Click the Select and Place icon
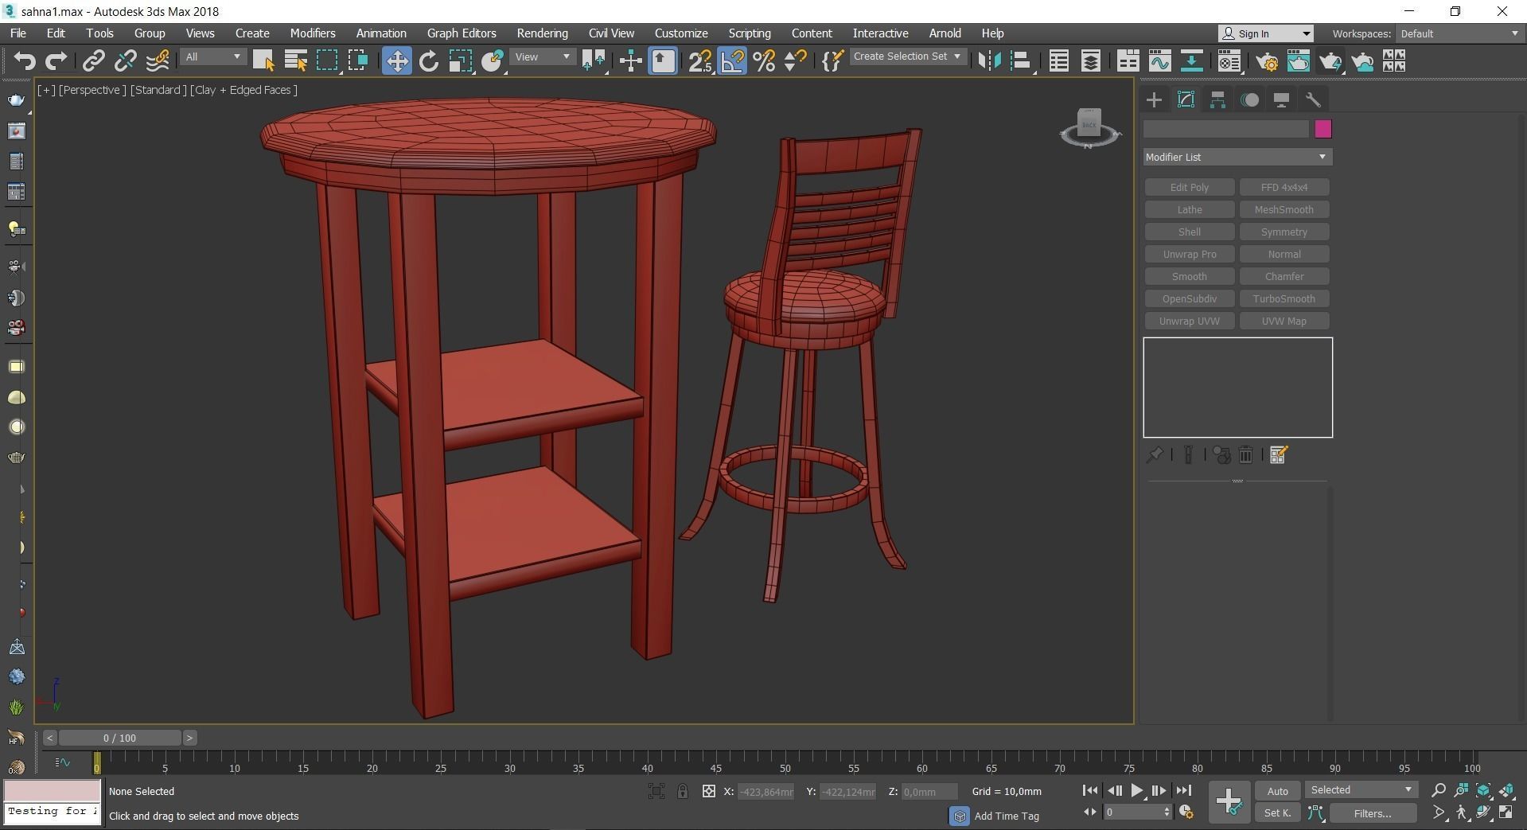Image resolution: width=1527 pixels, height=830 pixels. point(493,61)
